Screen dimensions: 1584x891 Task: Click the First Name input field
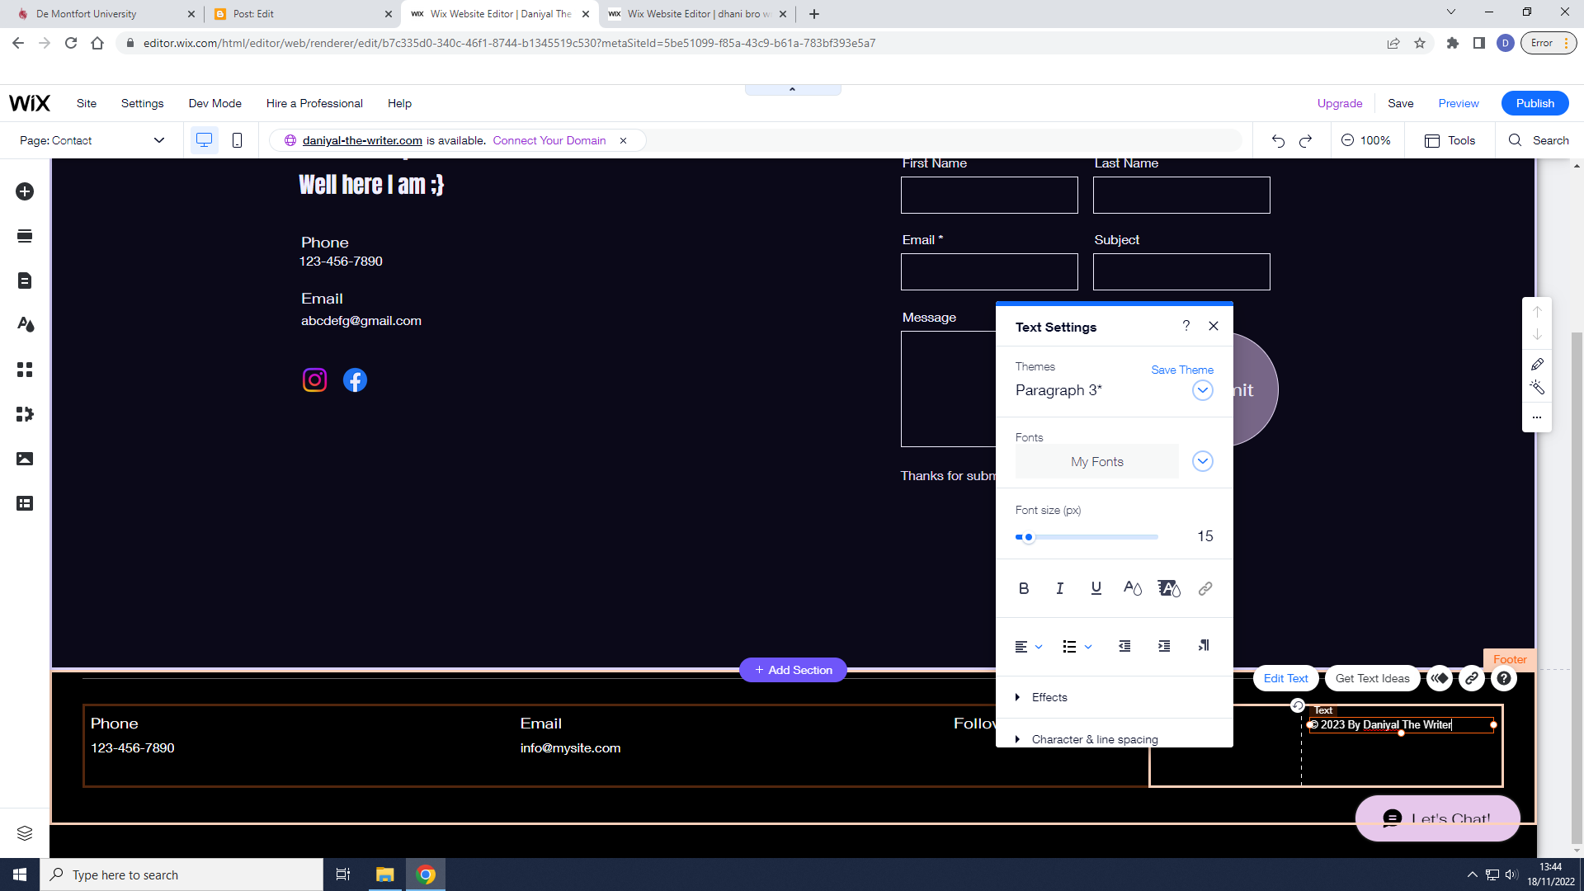(x=988, y=196)
